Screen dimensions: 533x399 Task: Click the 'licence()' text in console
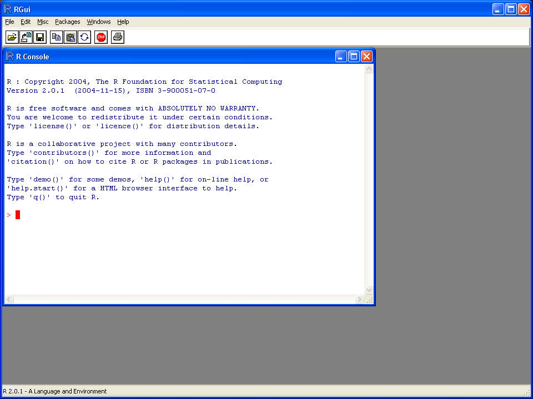pyautogui.click(x=120, y=126)
